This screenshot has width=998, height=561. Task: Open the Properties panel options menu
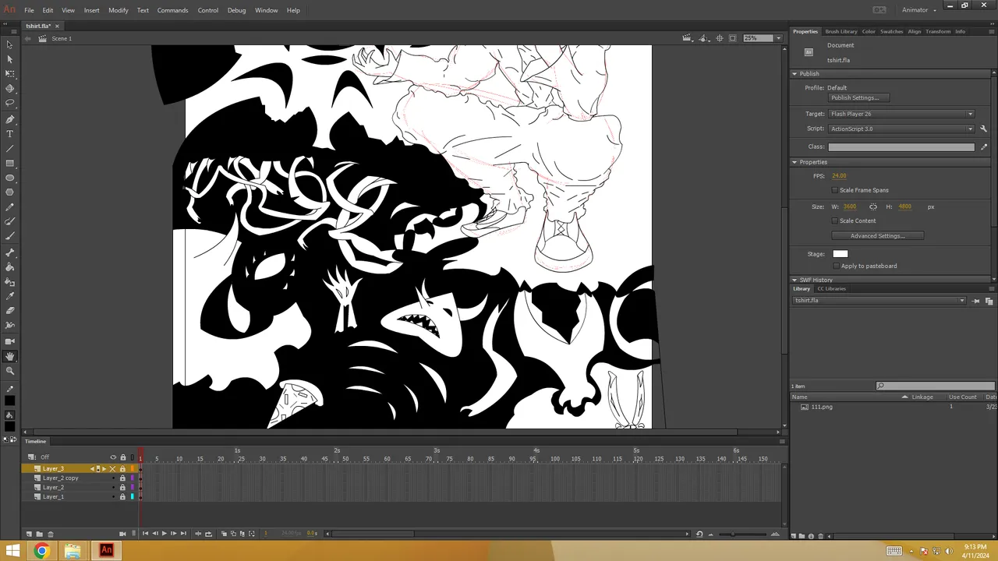(990, 31)
